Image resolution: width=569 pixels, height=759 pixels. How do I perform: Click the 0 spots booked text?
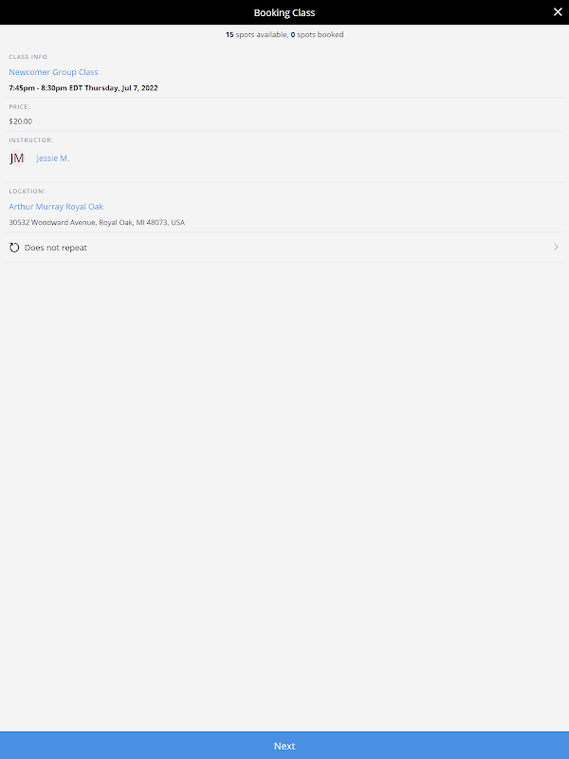(317, 35)
